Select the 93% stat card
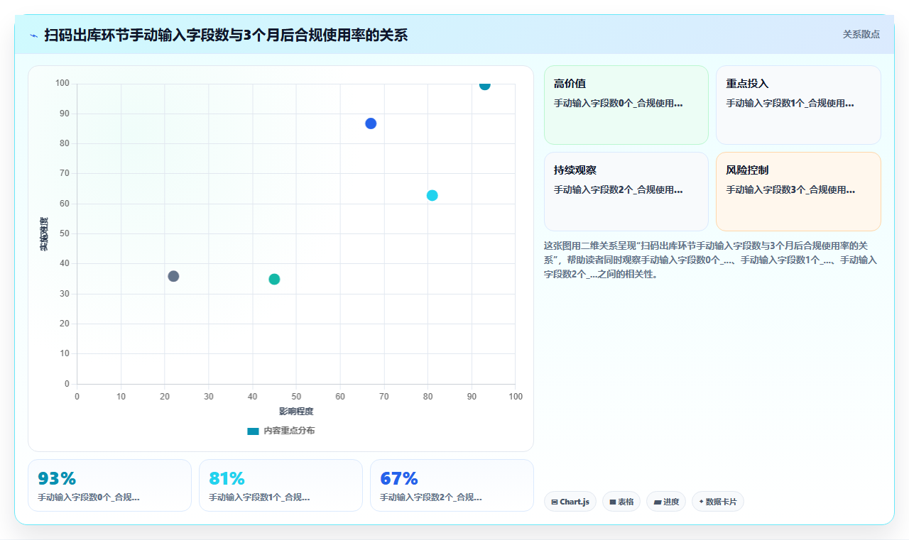 [x=109, y=485]
